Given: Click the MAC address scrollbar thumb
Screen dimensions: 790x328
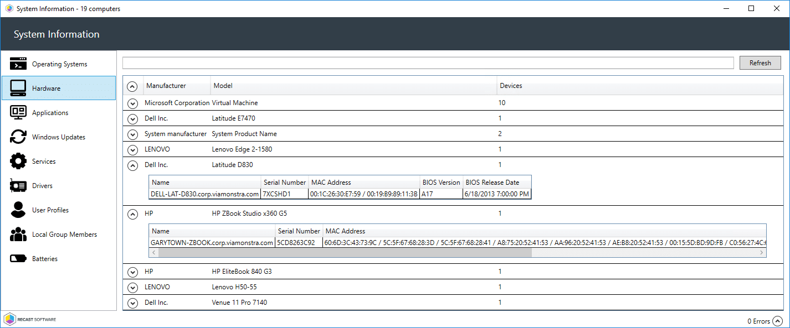Looking at the screenshot, I should coord(345,252).
